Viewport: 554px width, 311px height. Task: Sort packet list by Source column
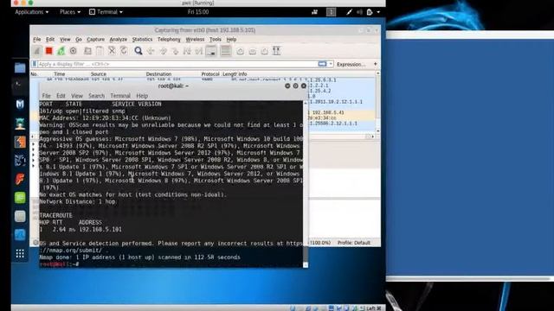tap(99, 74)
